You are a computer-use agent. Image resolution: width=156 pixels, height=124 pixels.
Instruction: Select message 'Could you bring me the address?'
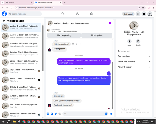coord(67,101)
